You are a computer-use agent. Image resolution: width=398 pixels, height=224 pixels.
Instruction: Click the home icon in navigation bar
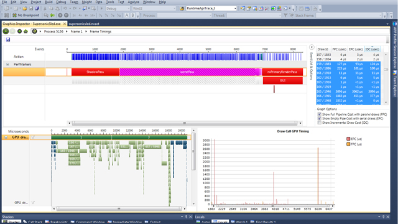click(25, 31)
